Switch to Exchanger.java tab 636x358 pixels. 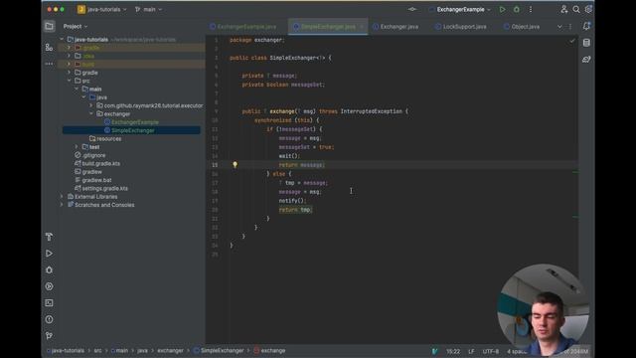(x=396, y=27)
